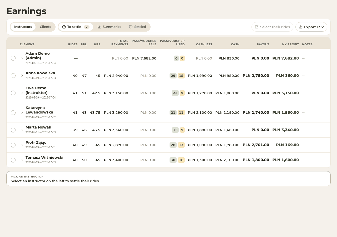The height and width of the screenshot is (237, 337).
Task: Click the download icon in Export CSV
Action: [x=301, y=27]
